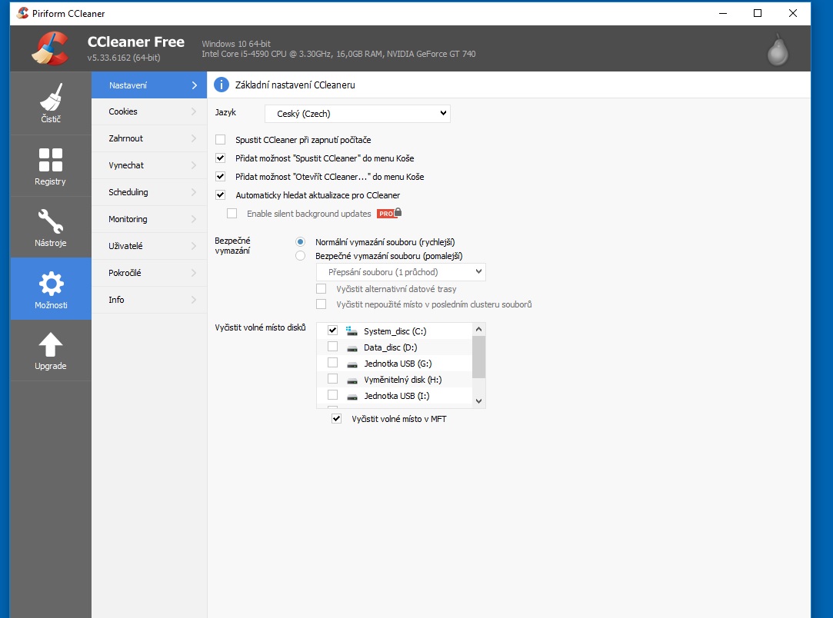Enable Spustit CCleaner při zapnutí počítače

[x=221, y=140]
